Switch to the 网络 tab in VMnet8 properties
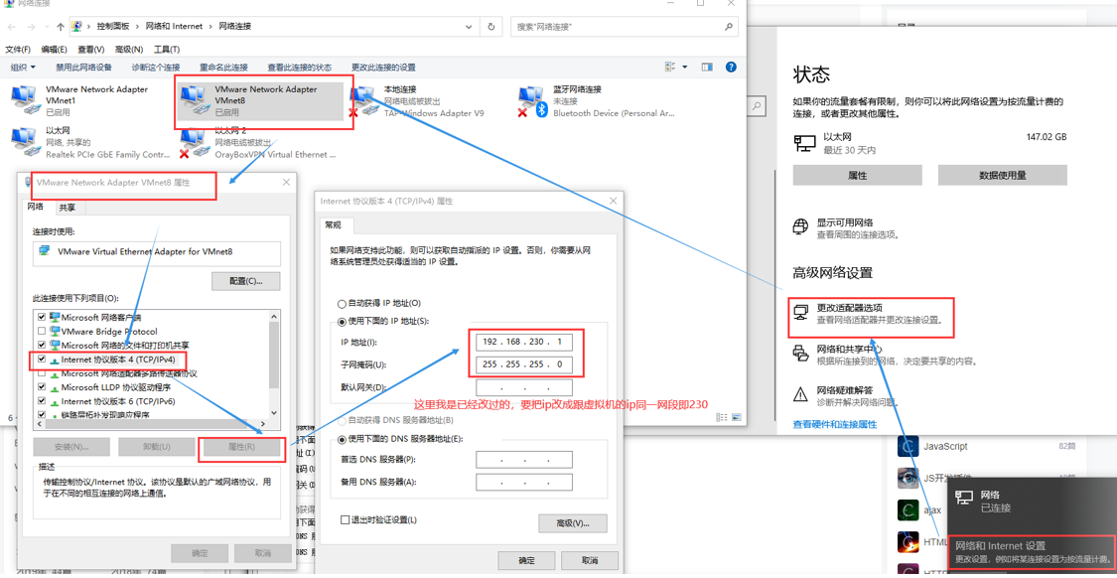This screenshot has width=1117, height=578. click(x=37, y=207)
